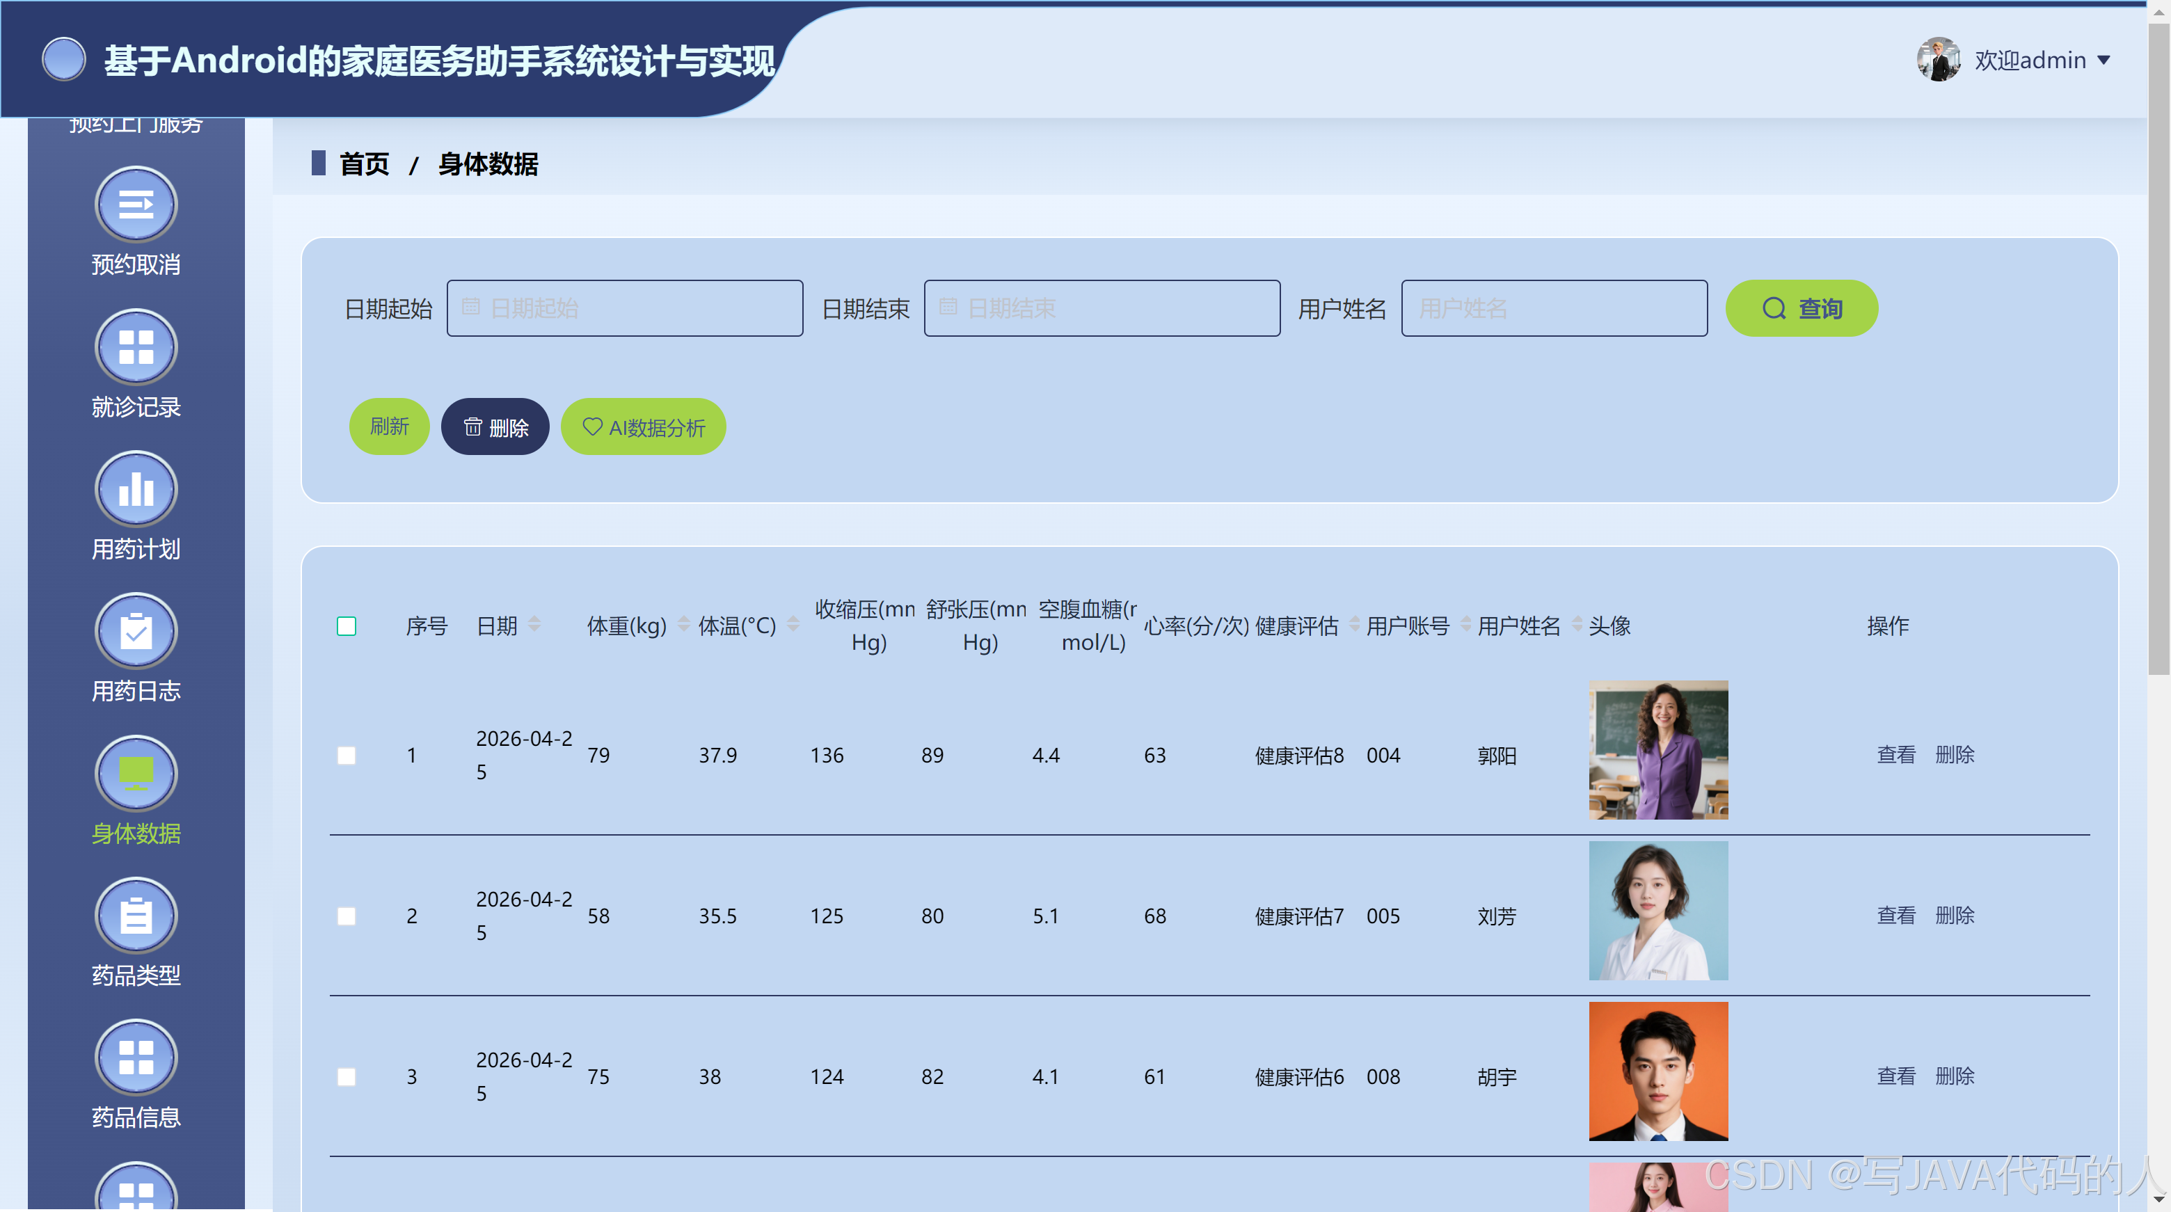
Task: Open 胡宇's avatar thumbnail
Action: click(1659, 1072)
